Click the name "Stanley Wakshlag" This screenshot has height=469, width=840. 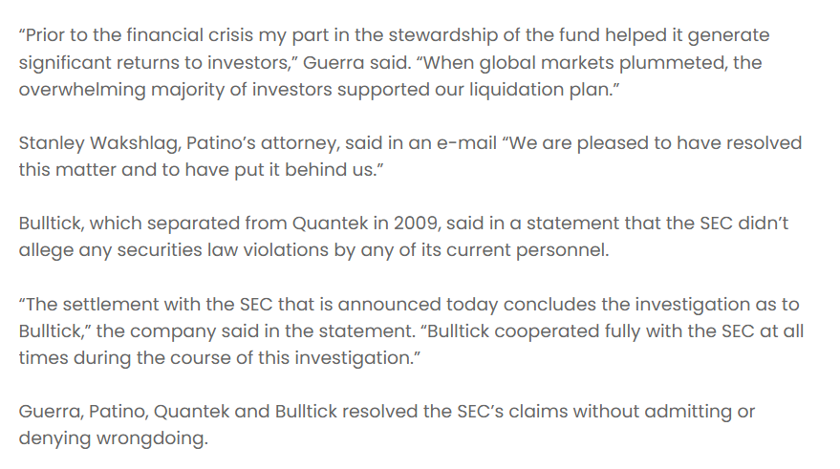[98, 143]
